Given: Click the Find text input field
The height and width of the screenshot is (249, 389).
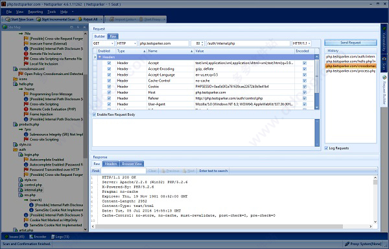Looking at the screenshot, I should [123, 171].
